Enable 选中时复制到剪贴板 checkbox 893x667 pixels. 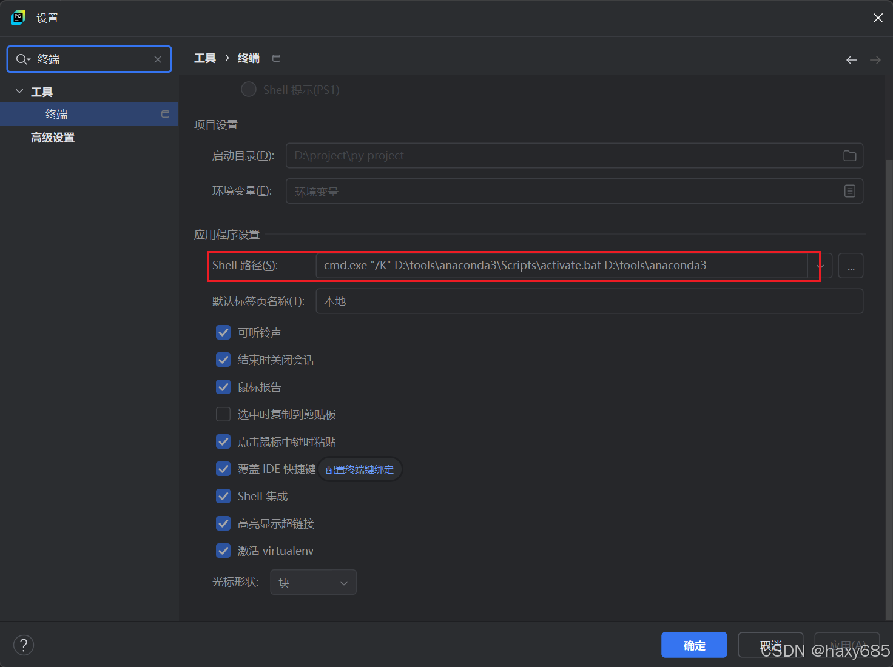click(223, 414)
